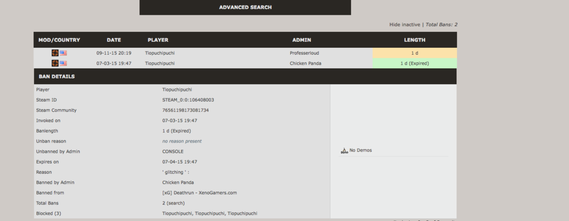
Task: Click Banned by Admin Chicken Panda value
Action: [x=178, y=182]
